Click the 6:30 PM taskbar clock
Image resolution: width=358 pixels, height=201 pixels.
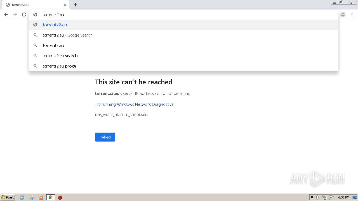343,197
